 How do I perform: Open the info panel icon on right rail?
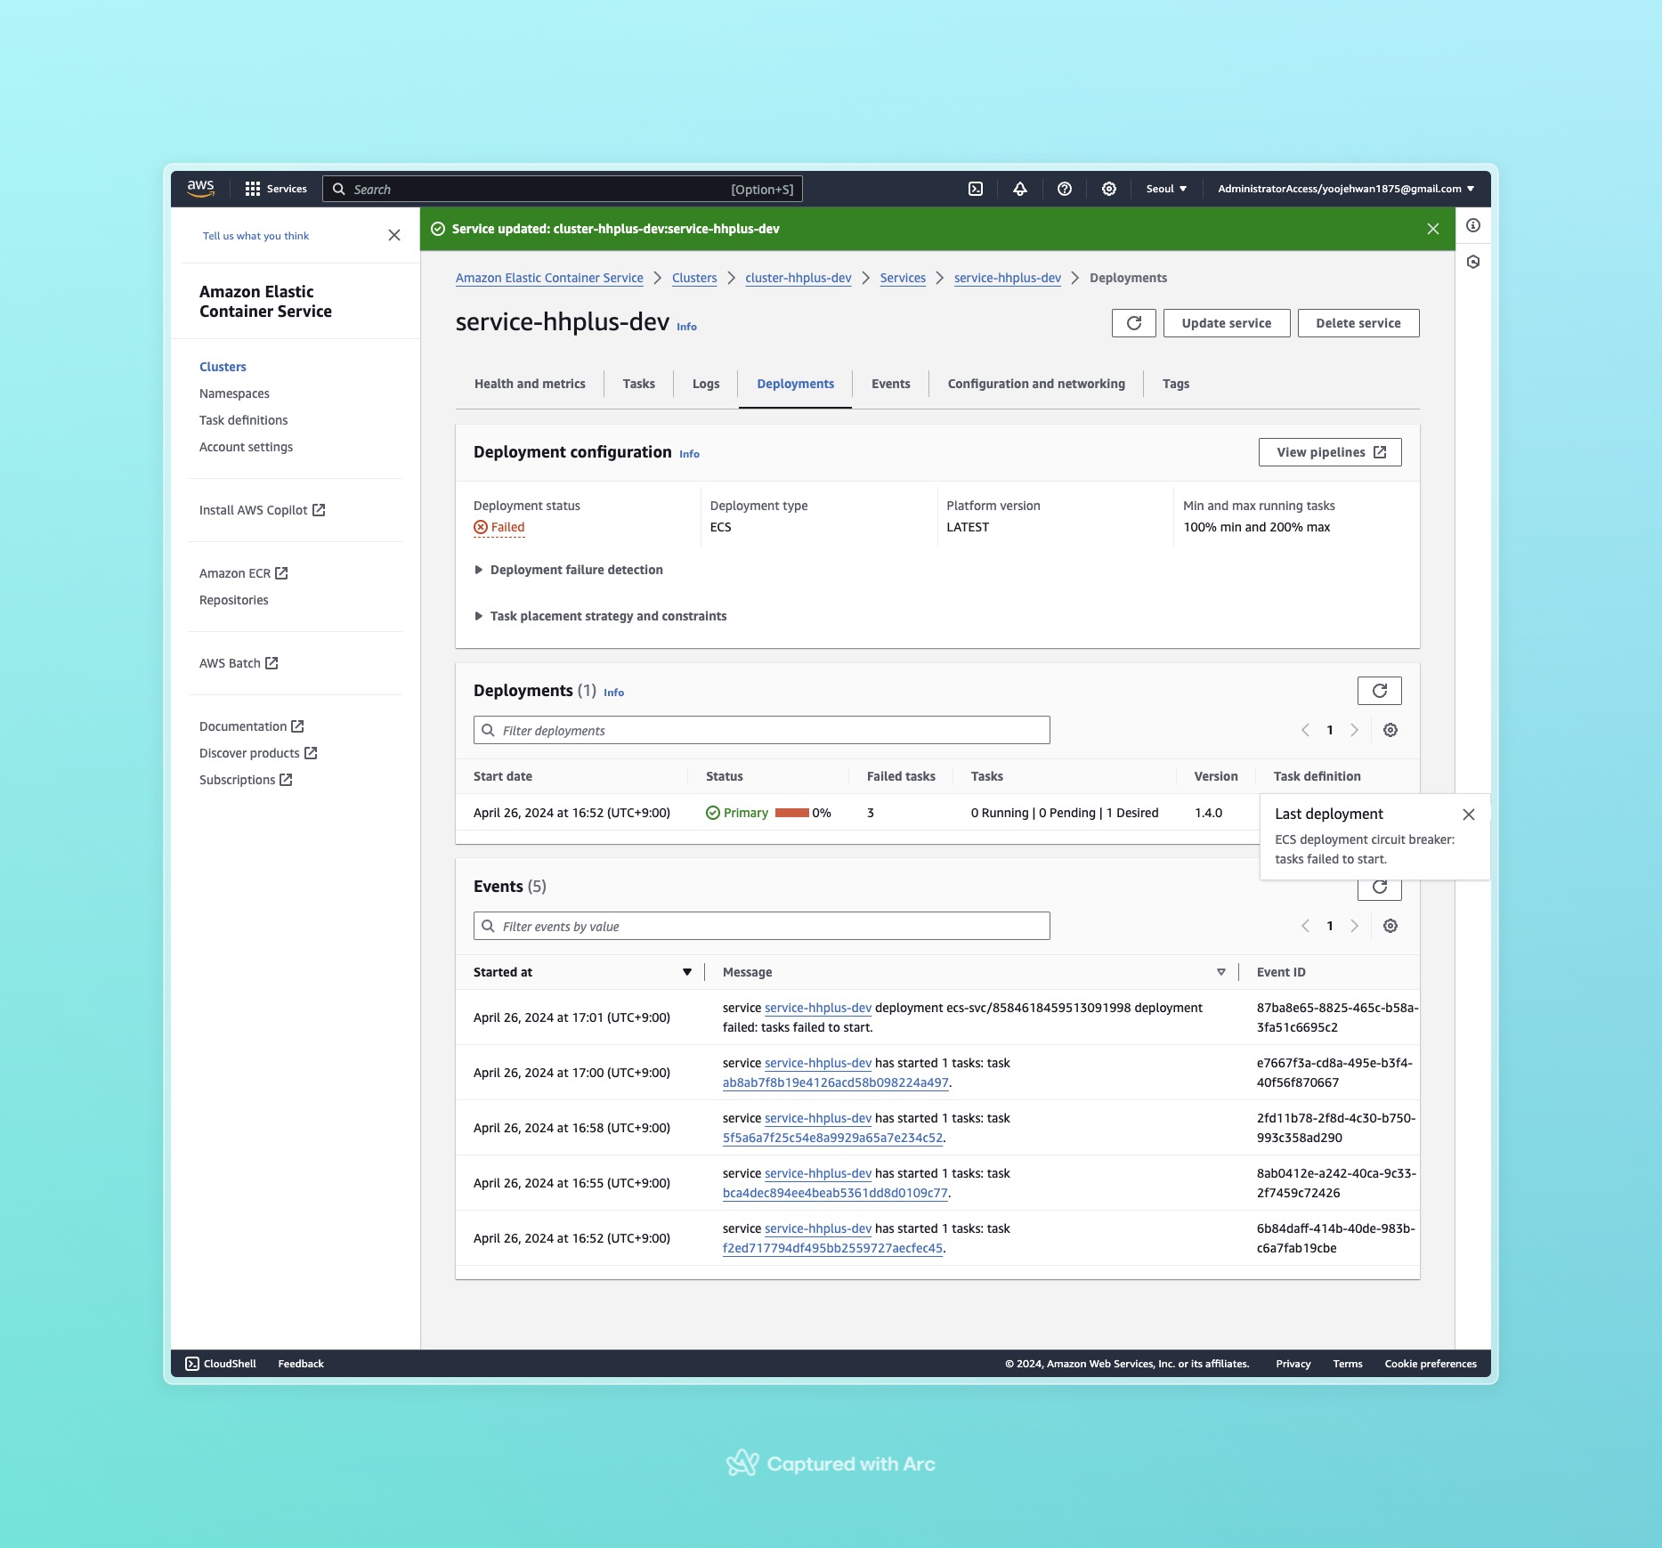click(x=1473, y=225)
